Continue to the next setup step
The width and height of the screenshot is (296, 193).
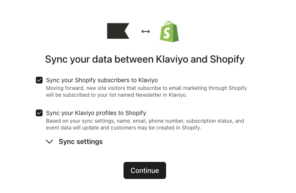(x=145, y=170)
